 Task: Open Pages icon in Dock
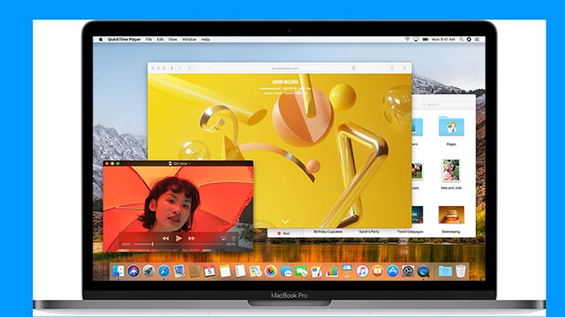click(316, 271)
